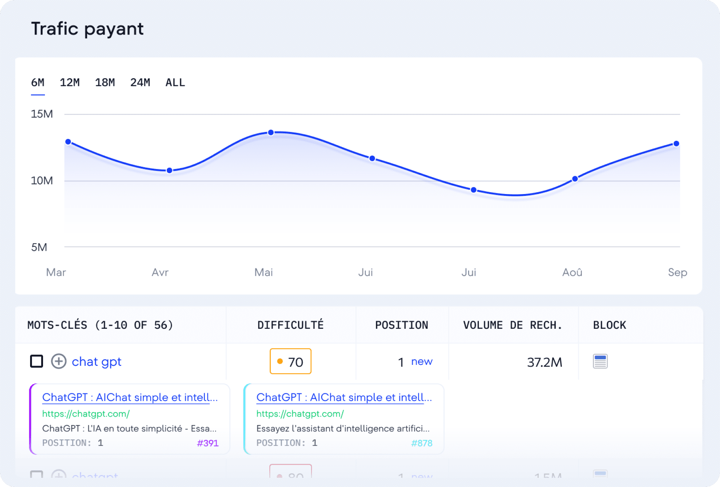Open the chat gpt keyword link
This screenshot has height=487, width=720.
click(x=96, y=362)
